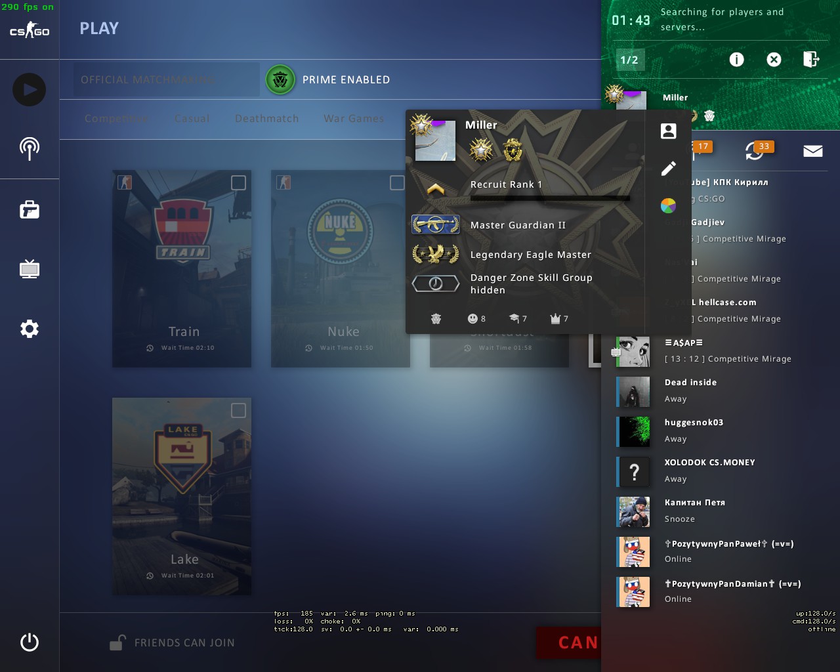Click the Legendary Eagle Master rank text
Screen dimensions: 840x672
point(531,255)
